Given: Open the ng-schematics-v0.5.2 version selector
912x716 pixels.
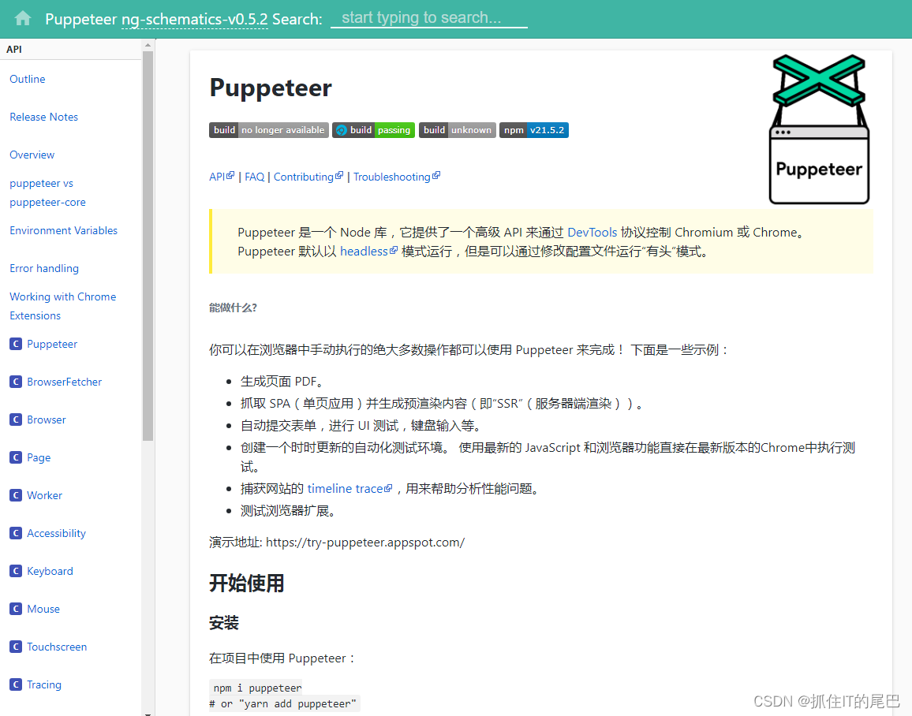Looking at the screenshot, I should coord(194,19).
